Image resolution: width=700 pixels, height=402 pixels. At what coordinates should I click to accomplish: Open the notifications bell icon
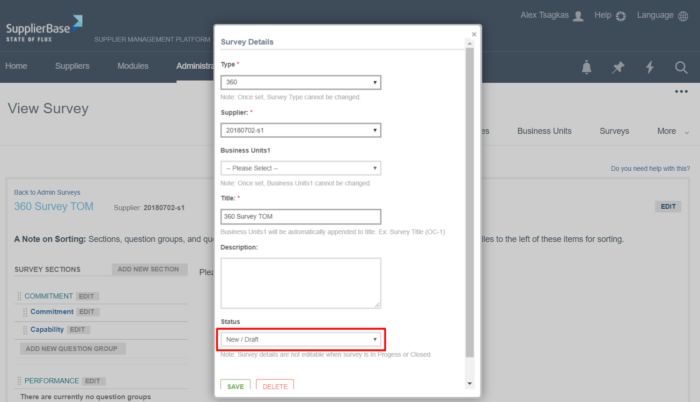[586, 67]
